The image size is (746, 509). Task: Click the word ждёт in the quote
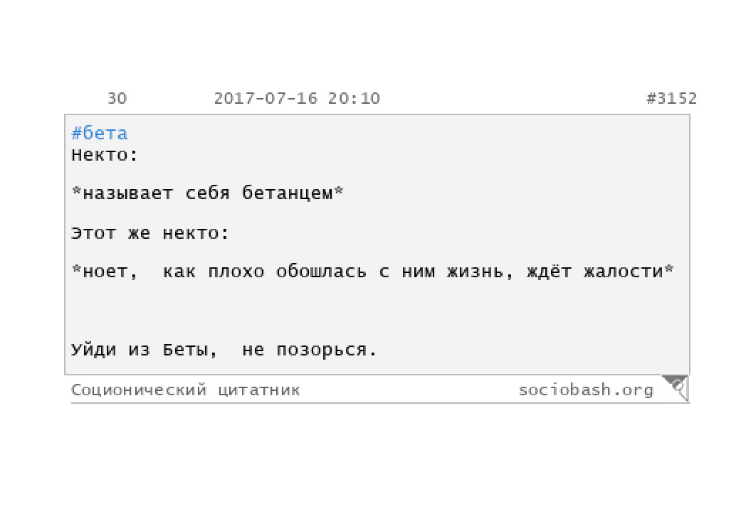pos(549,272)
